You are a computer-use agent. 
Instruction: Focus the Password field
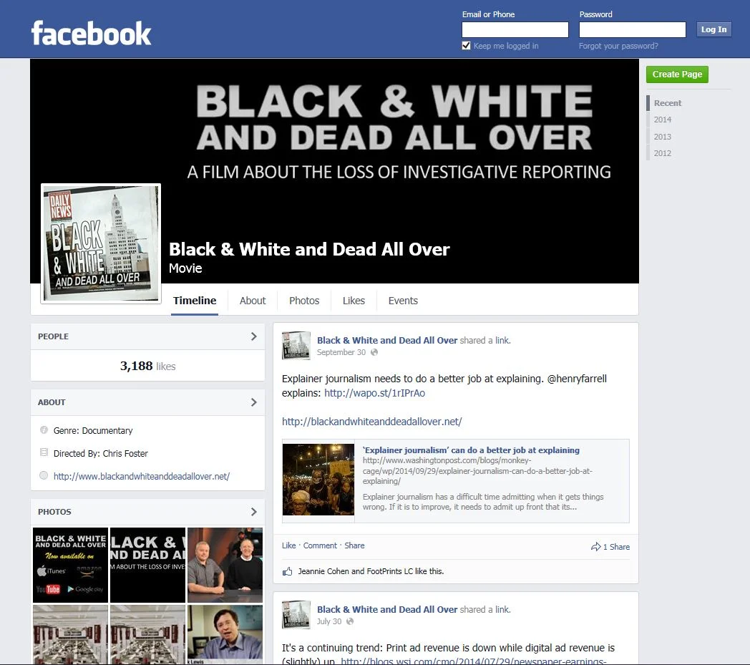coord(633,29)
